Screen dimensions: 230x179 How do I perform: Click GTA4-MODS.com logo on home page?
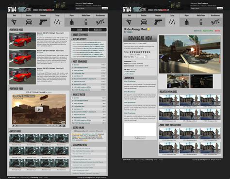[19, 9]
